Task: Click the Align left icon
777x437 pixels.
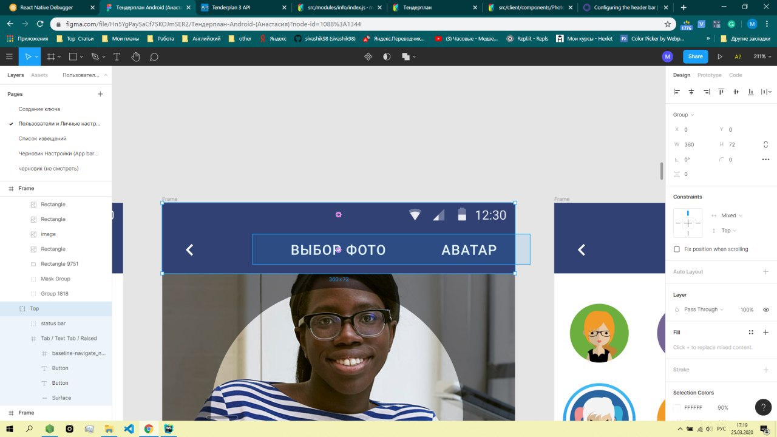Action: point(677,92)
